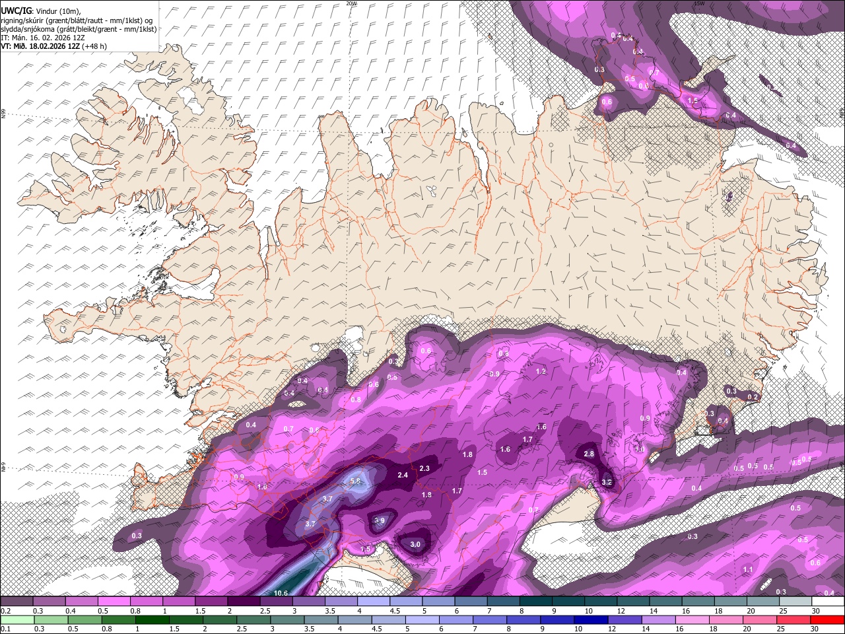Click the 30 label in the upper legend row
Viewport: 845px width, 634px height.
pyautogui.click(x=816, y=611)
